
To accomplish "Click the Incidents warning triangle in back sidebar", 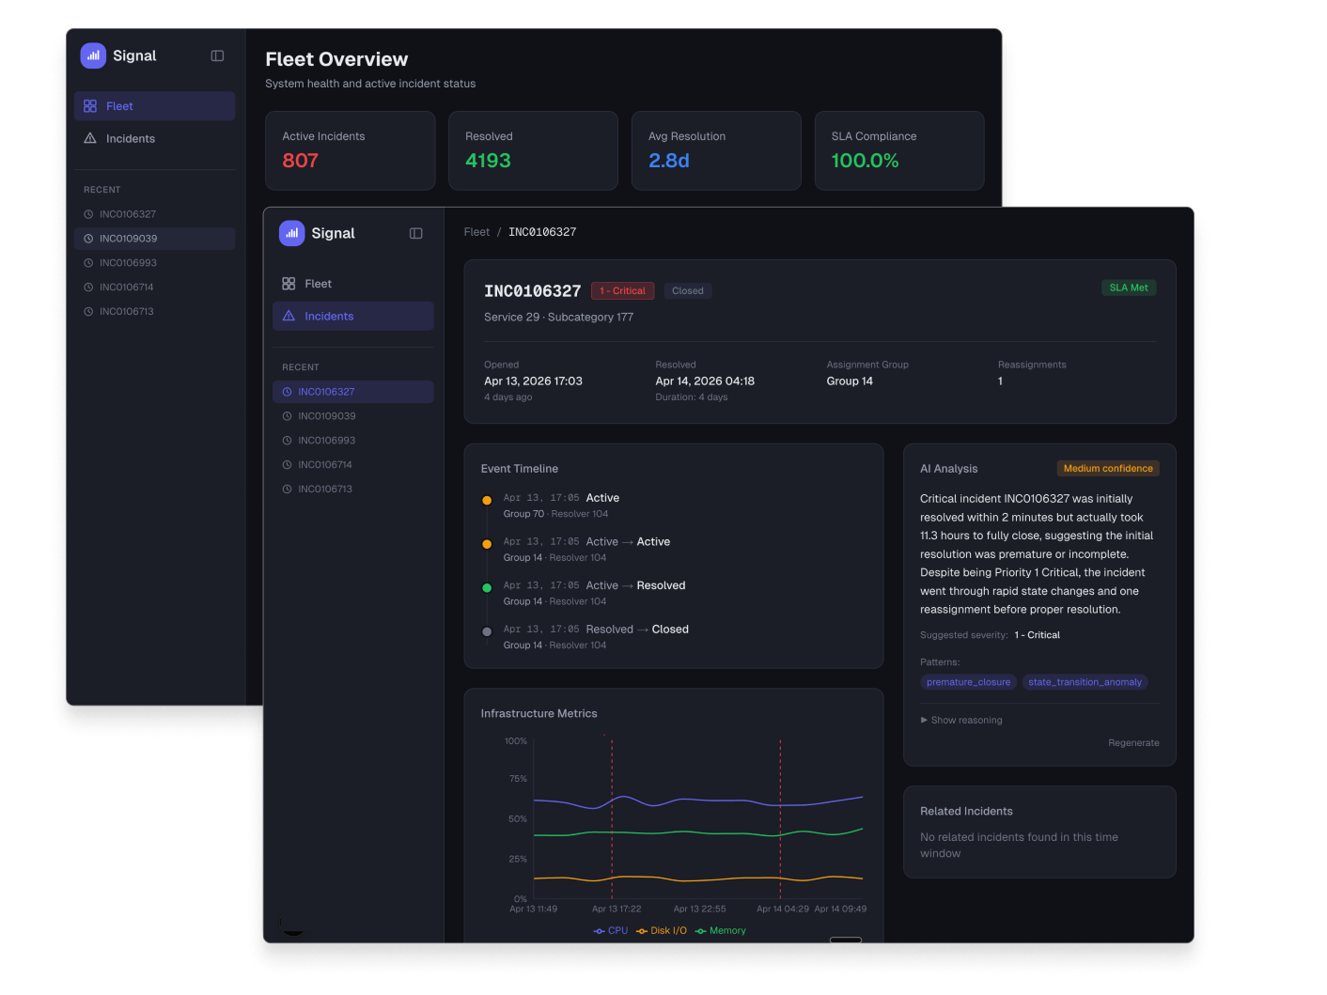I will [x=90, y=138].
